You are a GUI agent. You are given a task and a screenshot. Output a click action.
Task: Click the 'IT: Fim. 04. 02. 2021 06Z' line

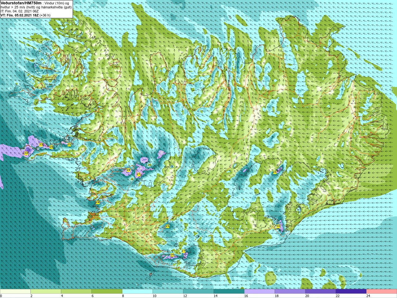(x=20, y=11)
